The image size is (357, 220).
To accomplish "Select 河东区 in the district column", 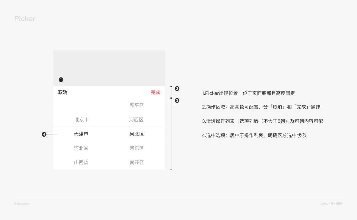I will pyautogui.click(x=137, y=148).
